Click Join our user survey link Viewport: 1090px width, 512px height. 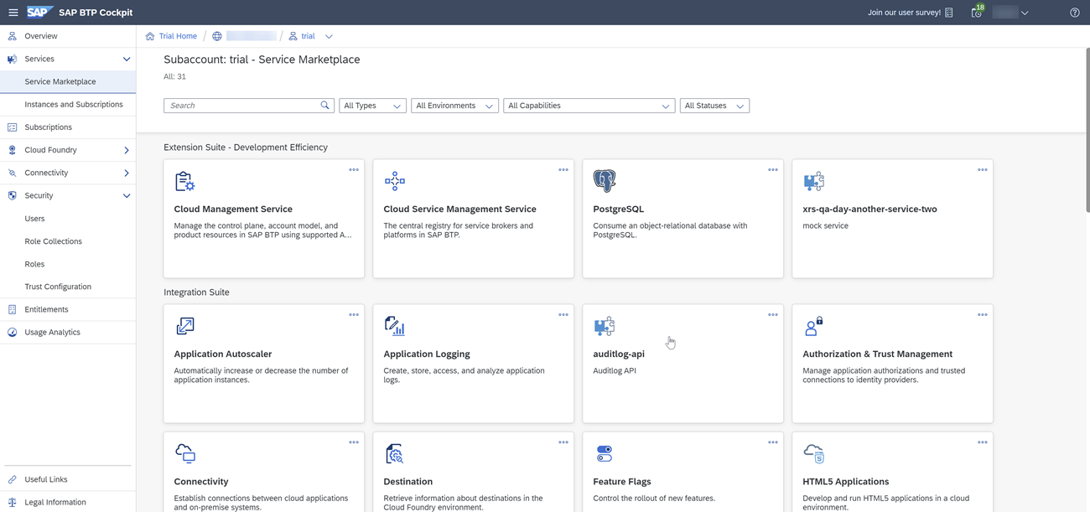click(904, 13)
